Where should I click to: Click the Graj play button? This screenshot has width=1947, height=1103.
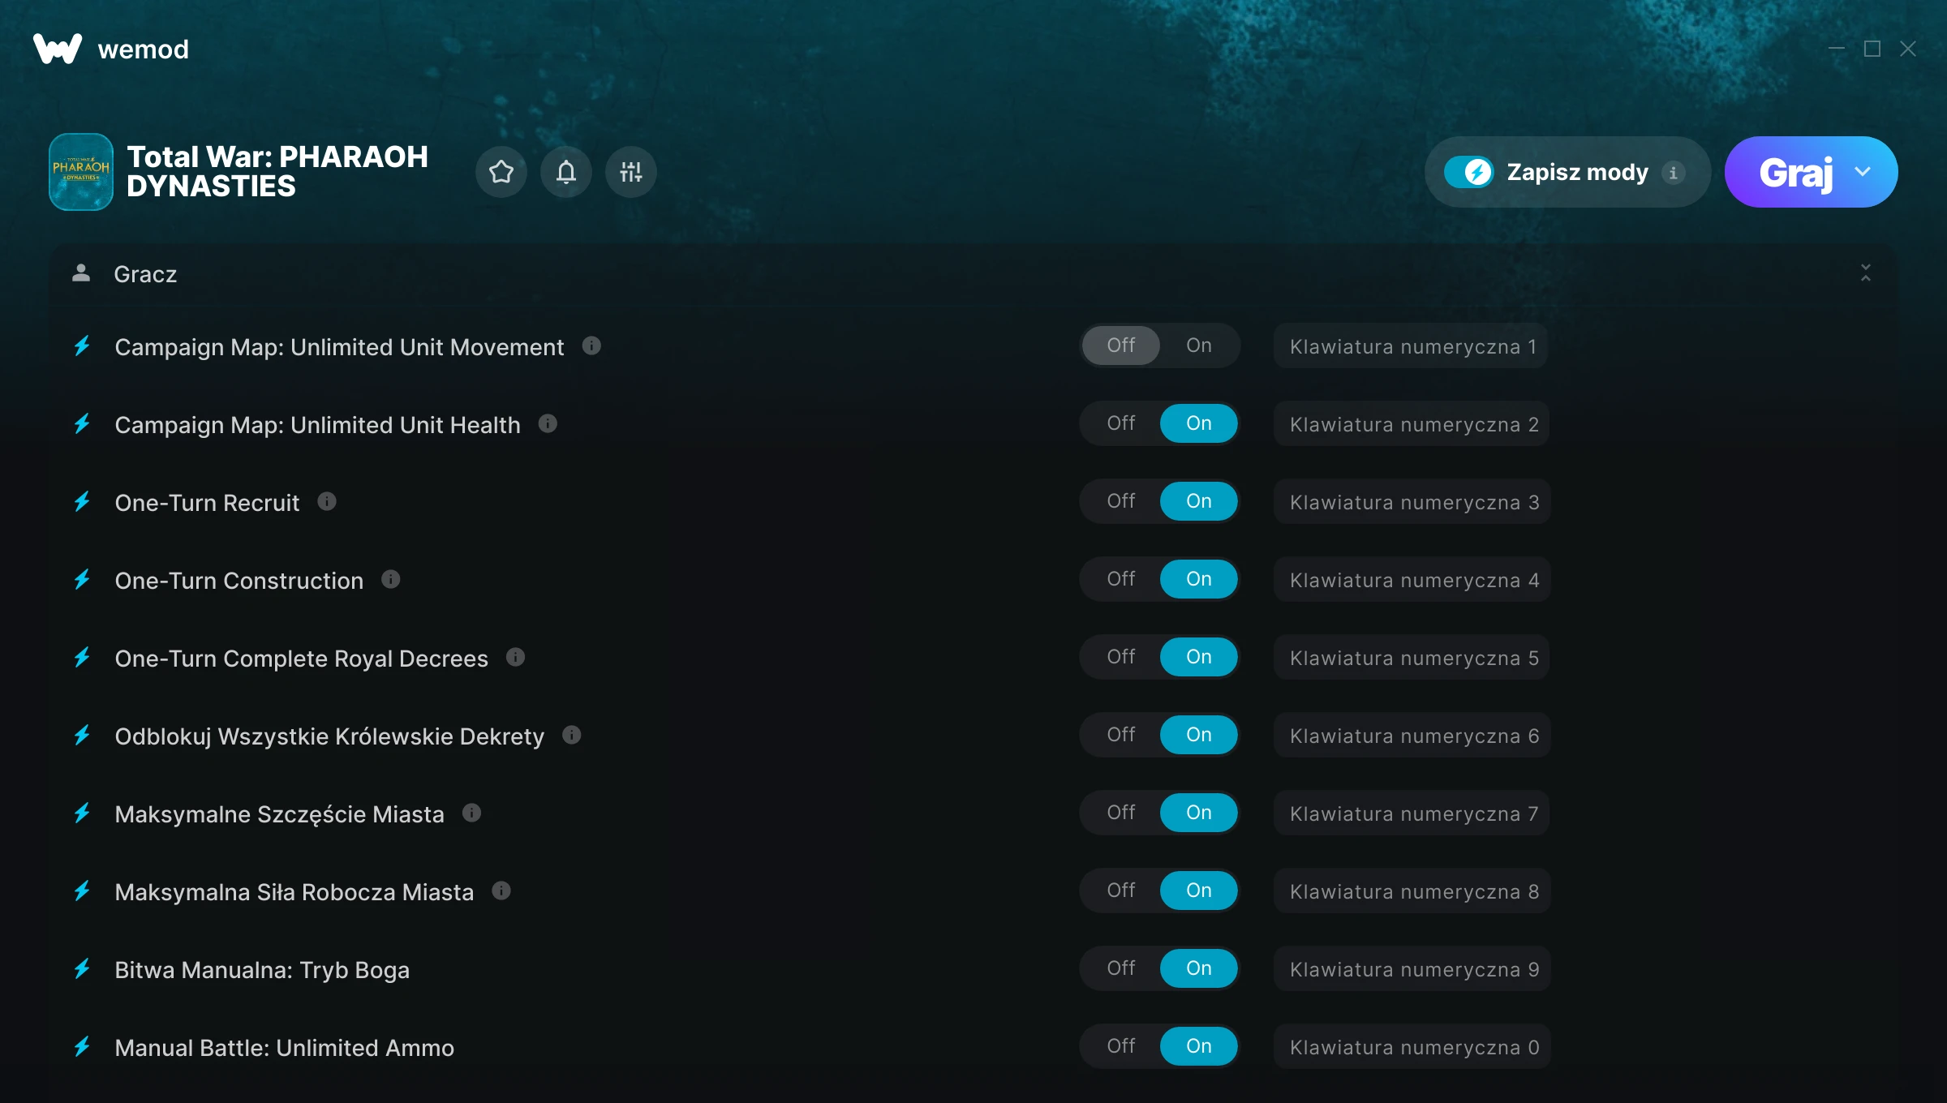pyautogui.click(x=1795, y=172)
